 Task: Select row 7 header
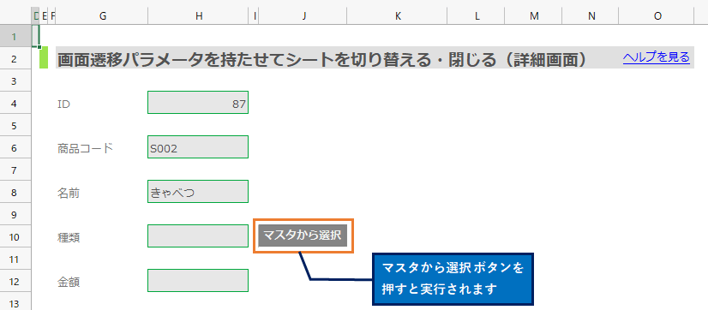[15, 170]
